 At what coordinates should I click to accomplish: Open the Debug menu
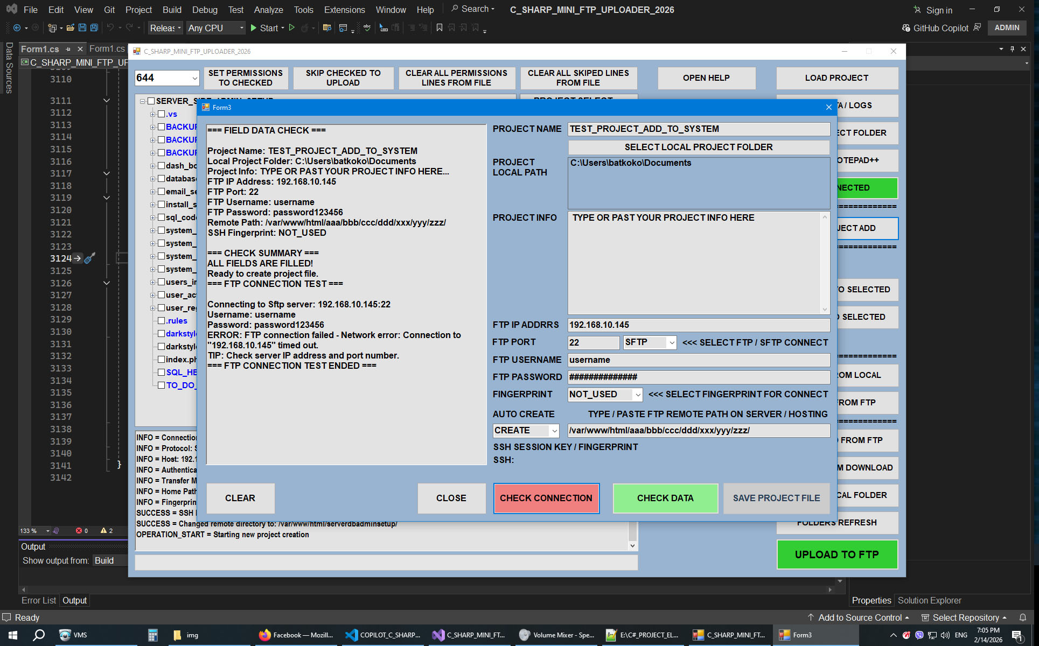[205, 10]
